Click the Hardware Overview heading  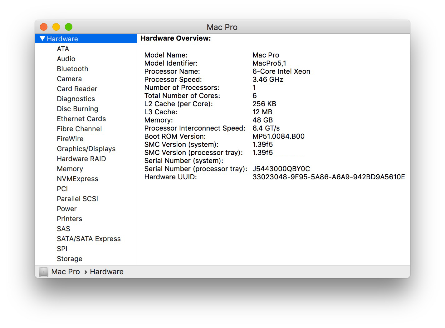176,38
